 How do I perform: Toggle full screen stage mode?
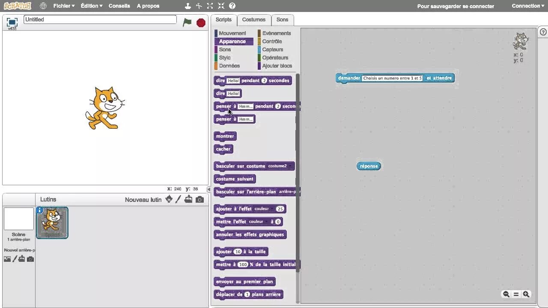point(12,22)
